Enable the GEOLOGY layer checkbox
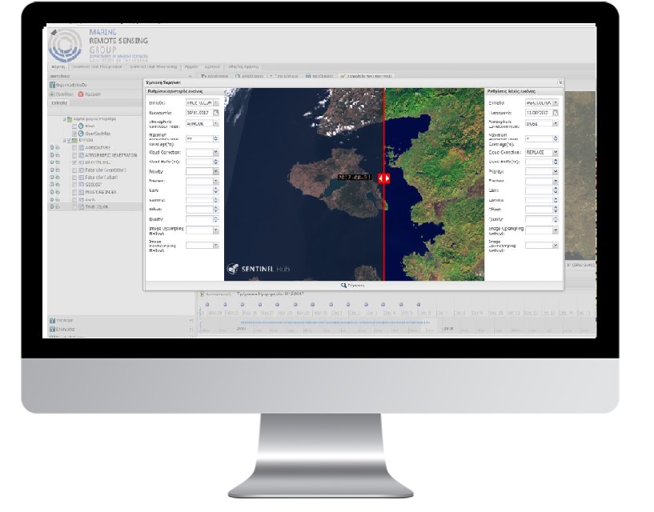The width and height of the screenshot is (654, 512). coord(74,184)
